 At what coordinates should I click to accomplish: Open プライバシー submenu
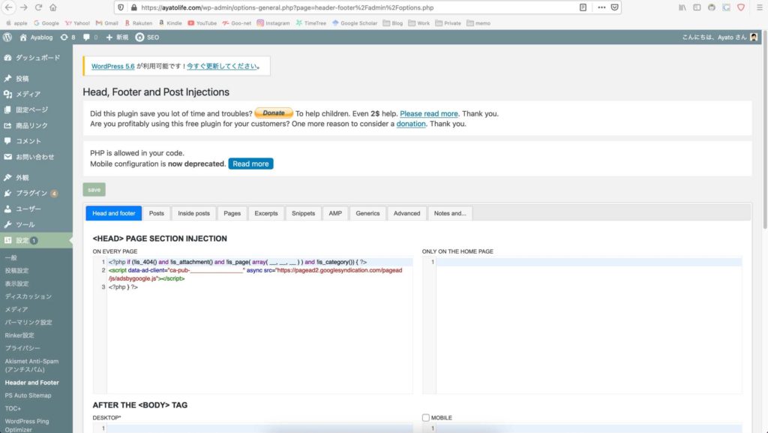(22, 348)
